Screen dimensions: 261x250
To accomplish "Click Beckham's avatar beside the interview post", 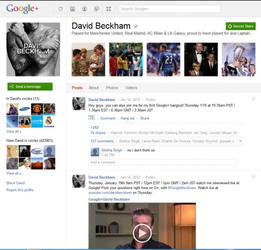I will [79, 181].
